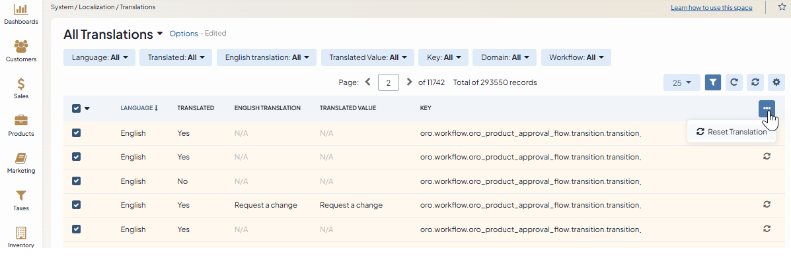
Task: Expand the Language: All filter
Action: [x=99, y=57]
